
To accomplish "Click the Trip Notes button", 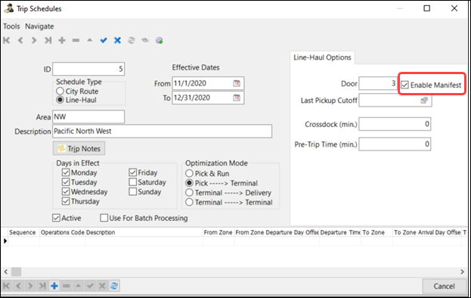I will 79,148.
